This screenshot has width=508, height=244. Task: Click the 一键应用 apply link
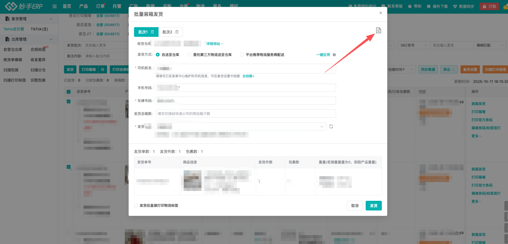[x=323, y=55]
